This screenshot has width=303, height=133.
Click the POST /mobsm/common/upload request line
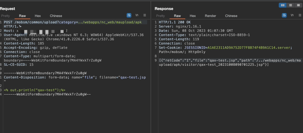73,22
